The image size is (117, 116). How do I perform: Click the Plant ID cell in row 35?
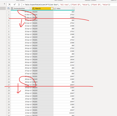pyautogui.click(x=43, y=107)
